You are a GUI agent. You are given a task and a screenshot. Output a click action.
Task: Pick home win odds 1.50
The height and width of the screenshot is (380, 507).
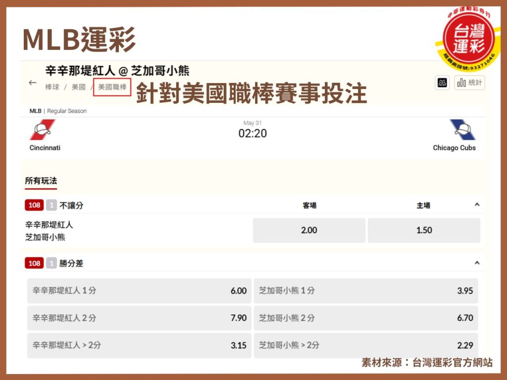click(424, 230)
